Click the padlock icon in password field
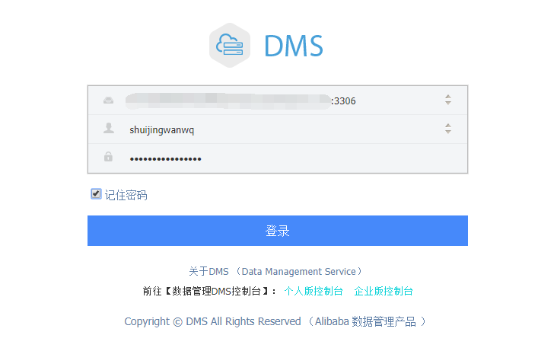The image size is (538, 351). point(108,157)
